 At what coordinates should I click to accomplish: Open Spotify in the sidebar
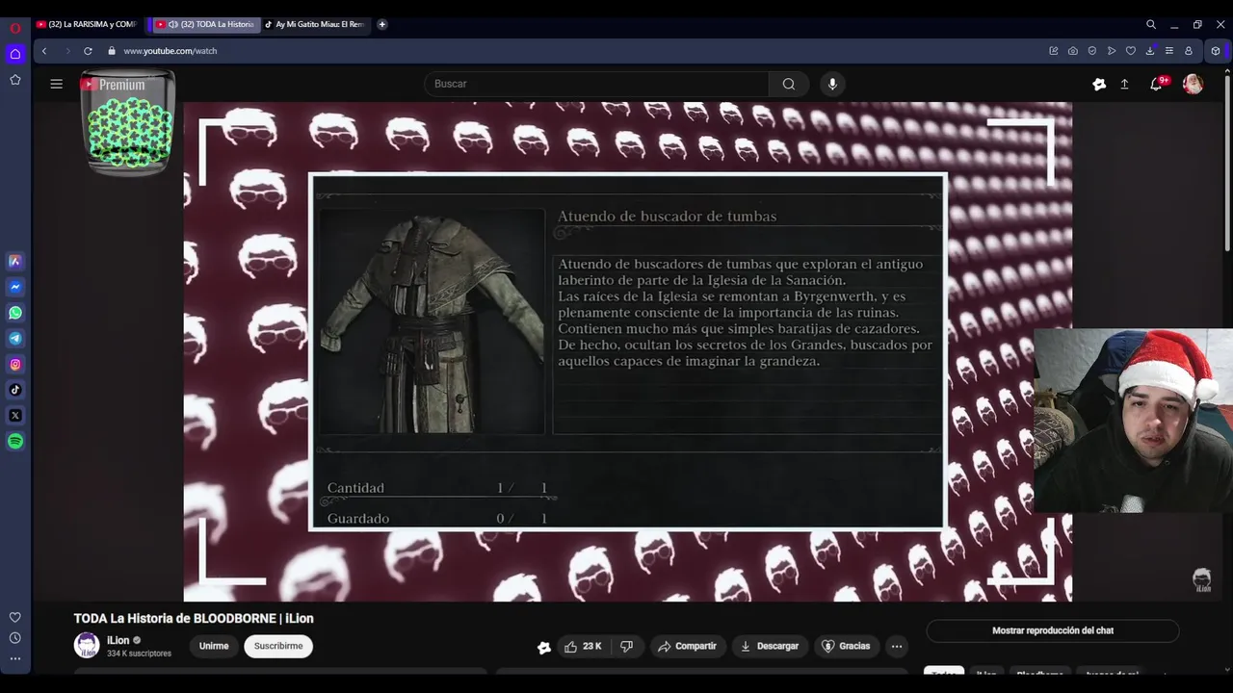(15, 441)
